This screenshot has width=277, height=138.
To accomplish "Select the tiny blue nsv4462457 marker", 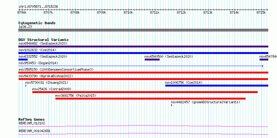I will point(171,105).
